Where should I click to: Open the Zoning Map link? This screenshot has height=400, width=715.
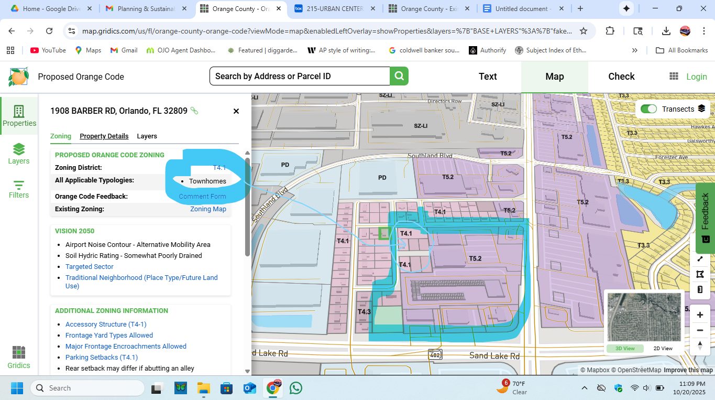coord(208,209)
